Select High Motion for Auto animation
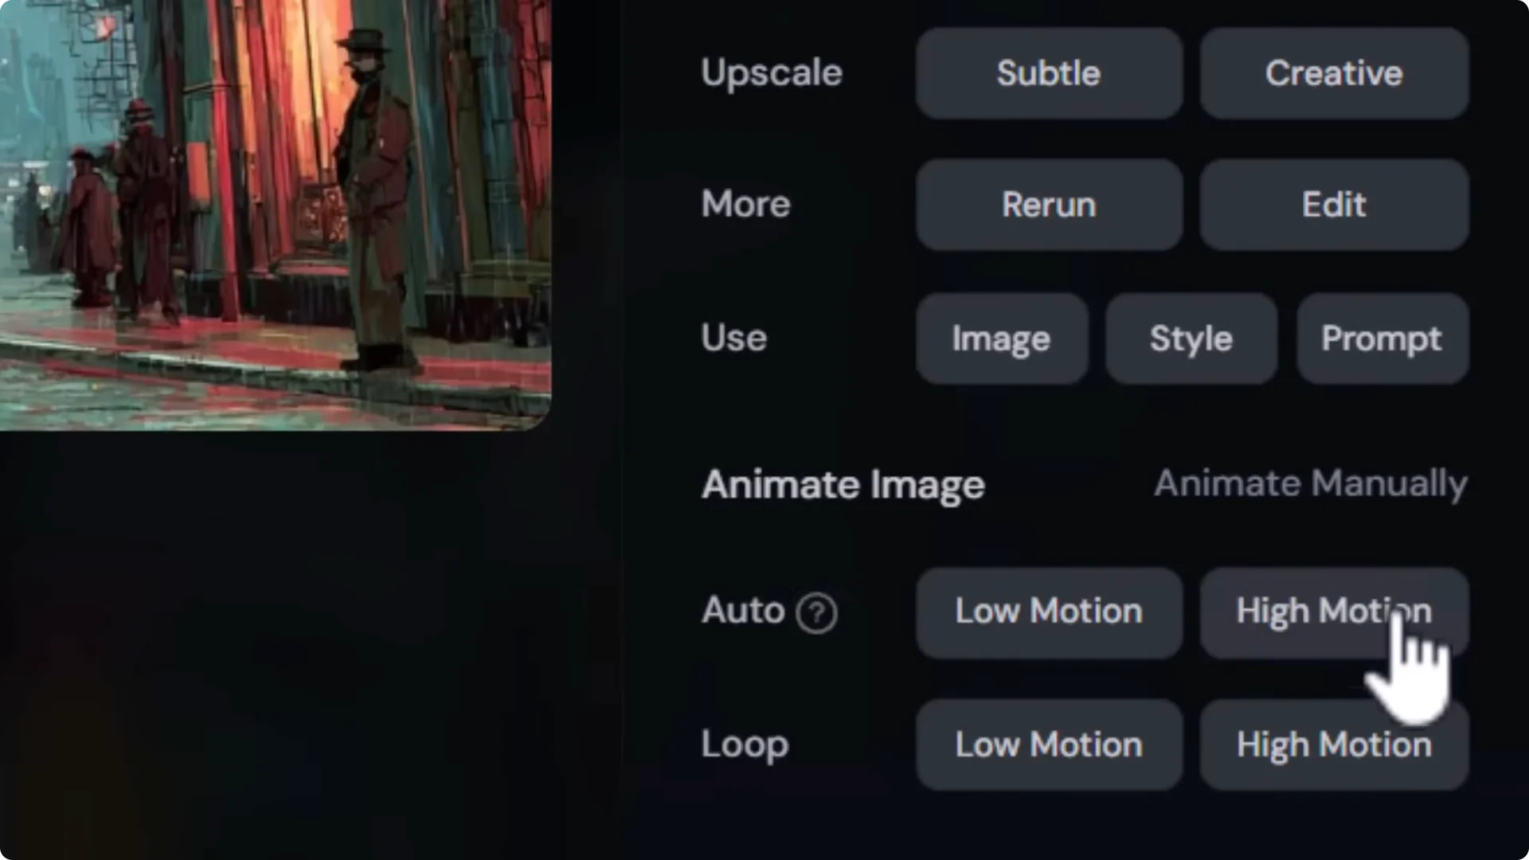1529x860 pixels. pyautogui.click(x=1334, y=612)
